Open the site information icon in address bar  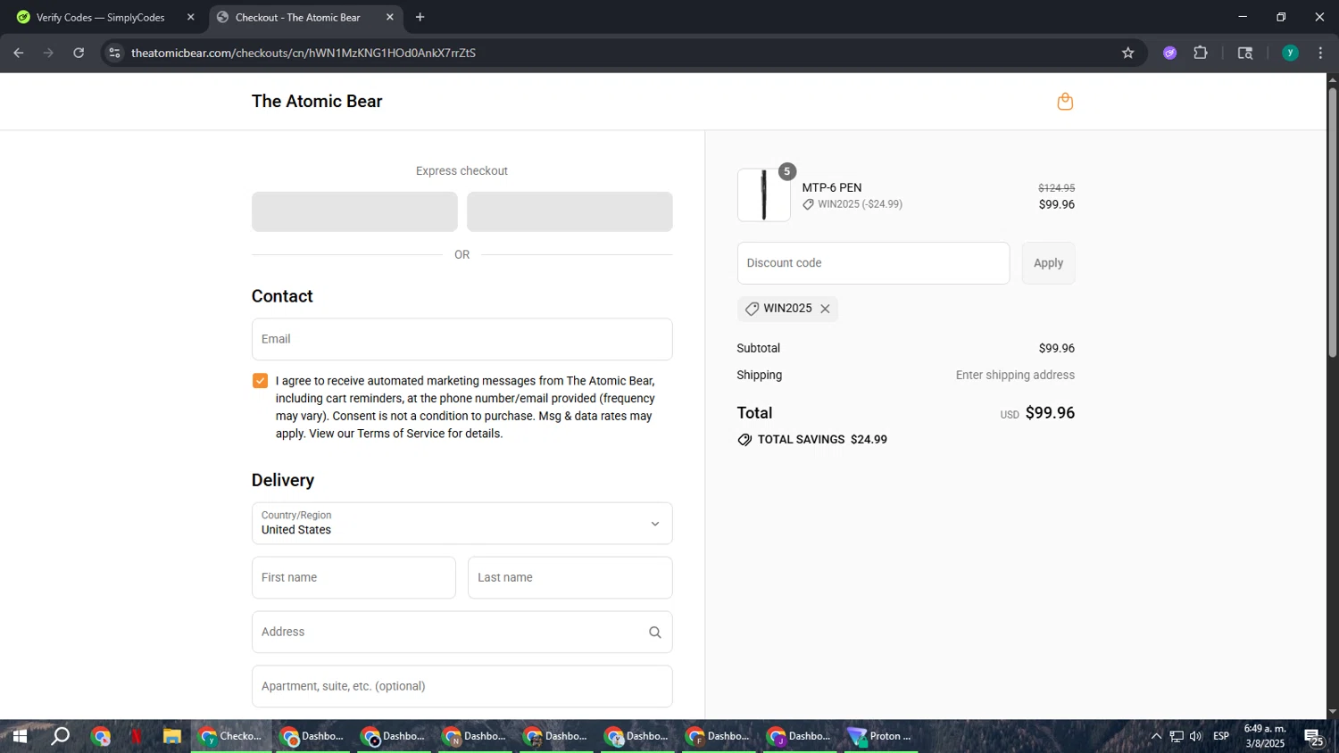[x=113, y=53]
